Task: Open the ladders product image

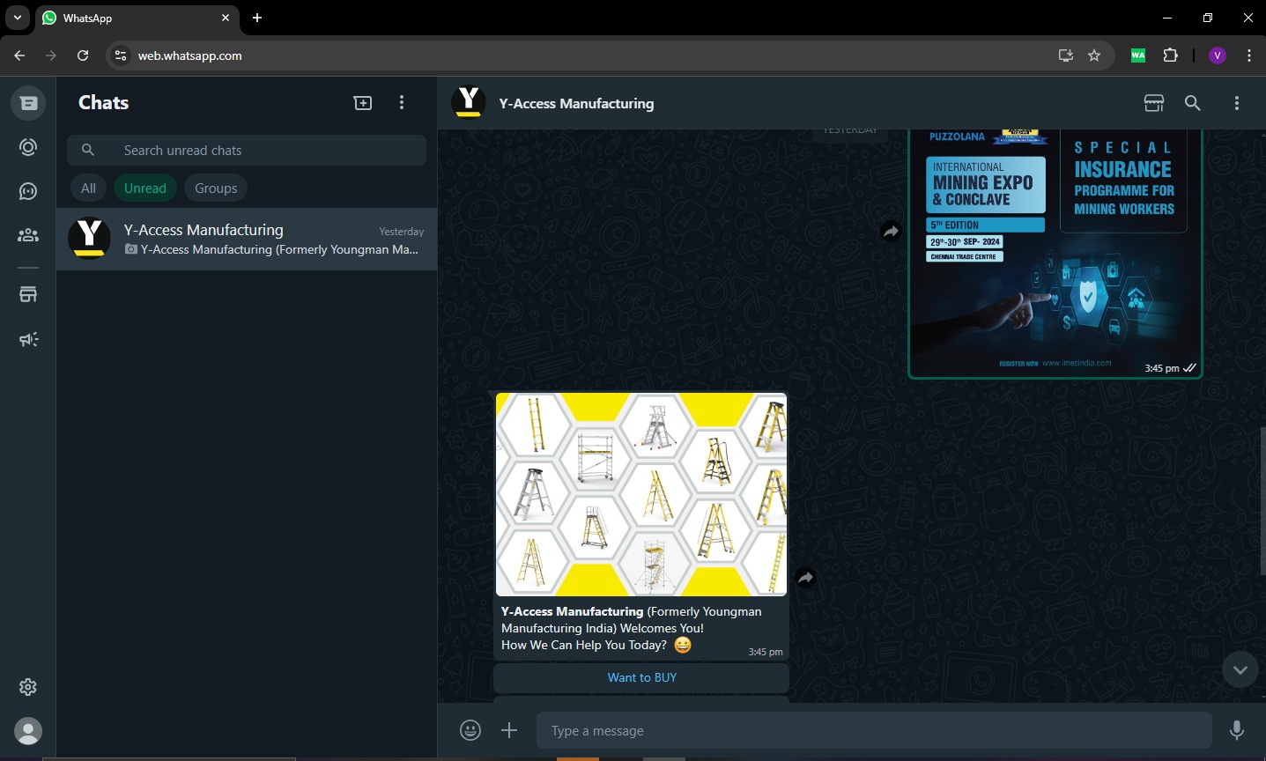Action: [641, 494]
